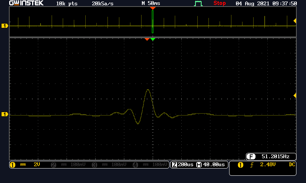Click the channel 1 marker in overview strip

point(5,26)
